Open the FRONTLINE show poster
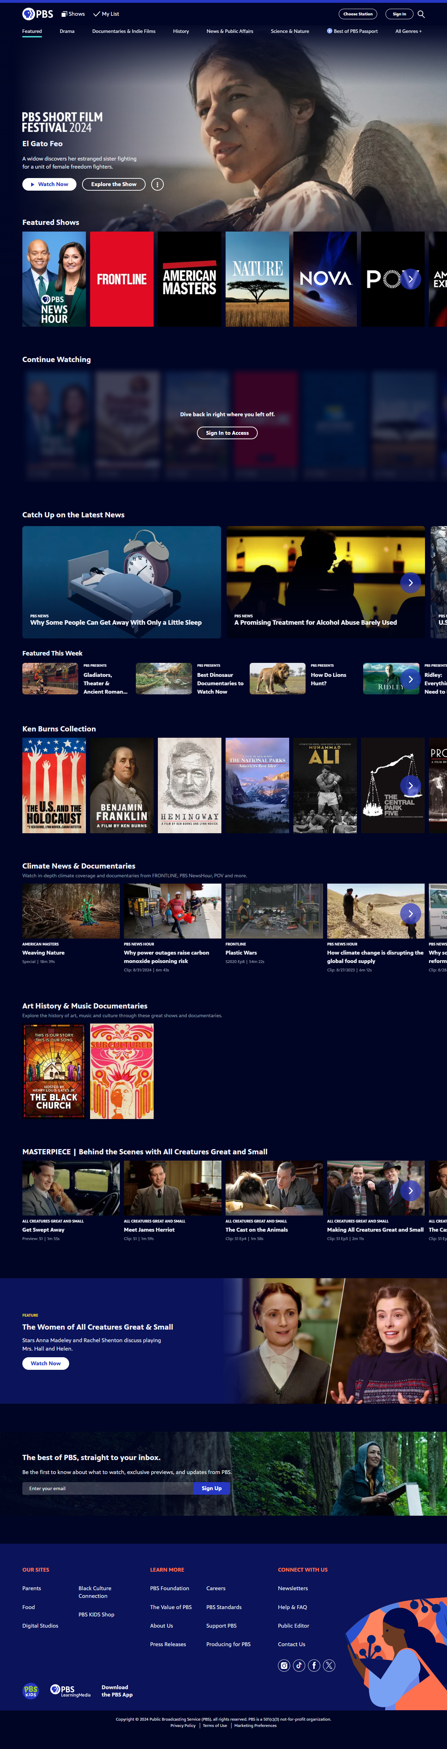Image resolution: width=447 pixels, height=1749 pixels. pos(122,279)
